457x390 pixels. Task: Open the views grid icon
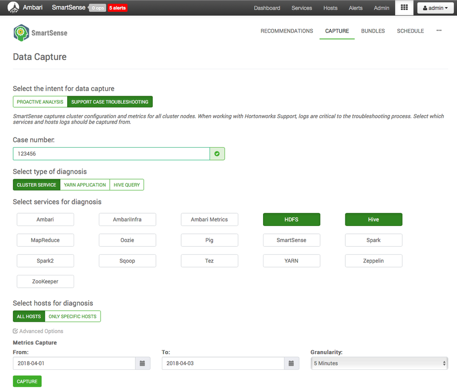[404, 8]
